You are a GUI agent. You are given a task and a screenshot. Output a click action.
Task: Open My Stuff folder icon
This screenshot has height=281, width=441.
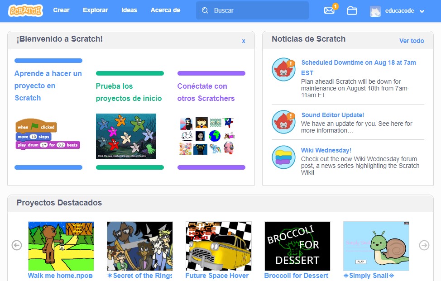[x=351, y=11]
